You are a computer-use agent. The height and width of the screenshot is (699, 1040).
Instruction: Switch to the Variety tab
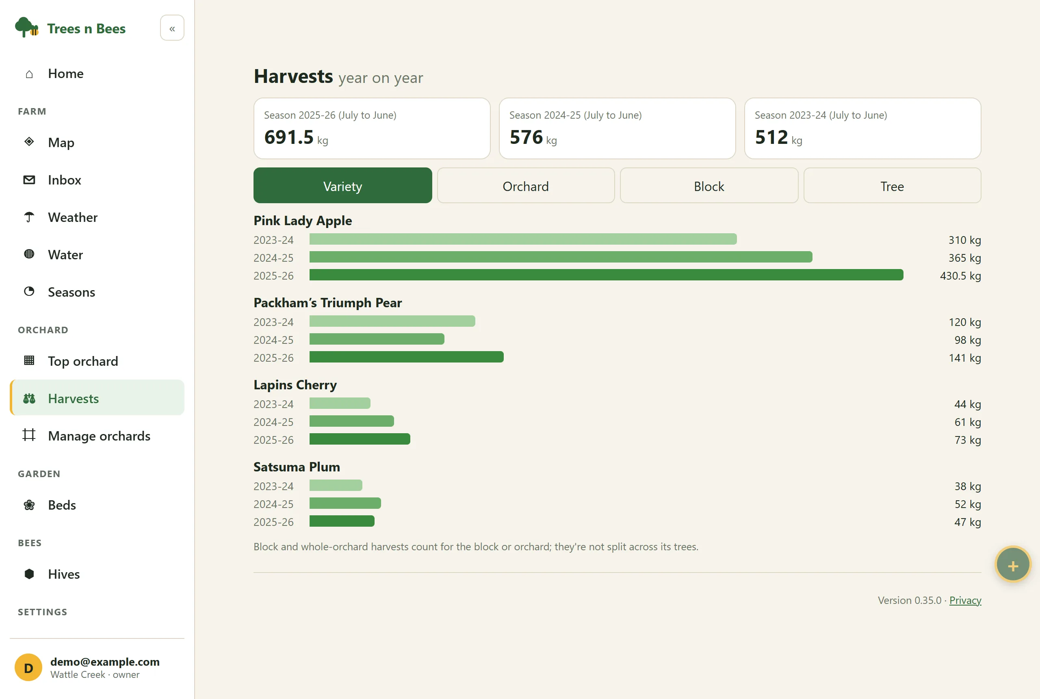click(342, 185)
